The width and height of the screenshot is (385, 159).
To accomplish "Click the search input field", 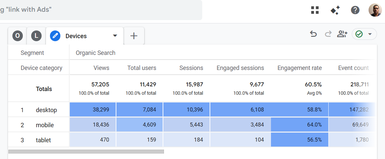I will [101, 10].
